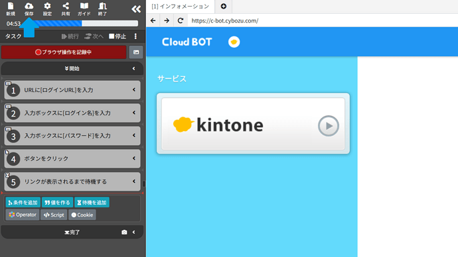Step forward with 次へ button
This screenshot has width=458, height=257.
coord(94,36)
